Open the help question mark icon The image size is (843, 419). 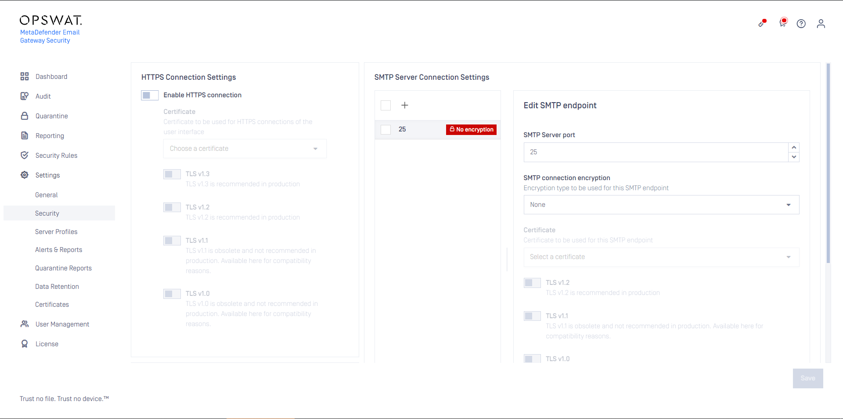click(x=801, y=24)
